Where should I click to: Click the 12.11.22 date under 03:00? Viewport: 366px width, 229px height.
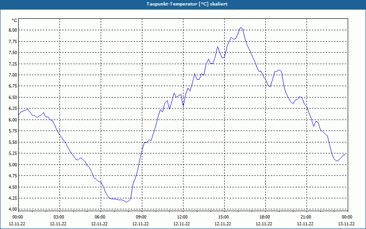coord(58,224)
